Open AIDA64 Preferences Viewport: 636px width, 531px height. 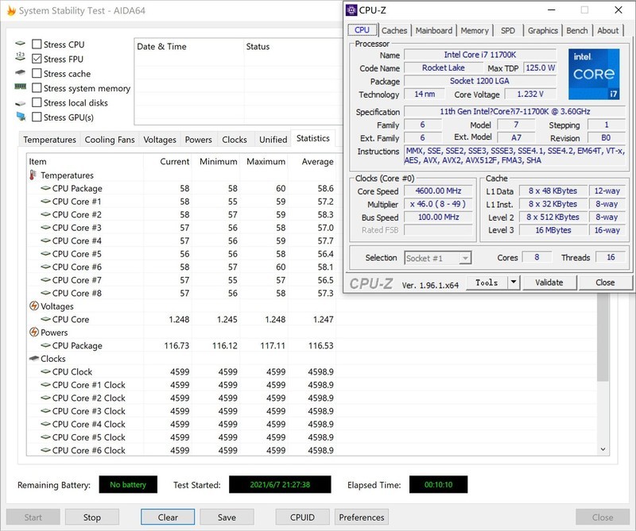(x=362, y=517)
